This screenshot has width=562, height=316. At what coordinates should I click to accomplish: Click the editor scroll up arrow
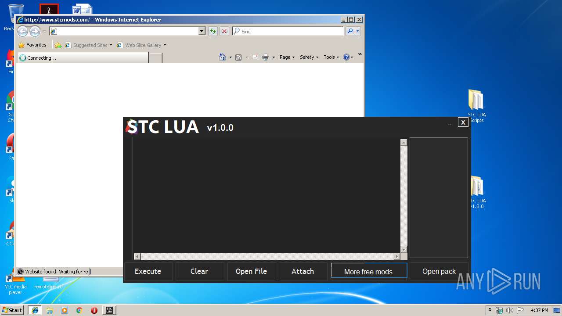coord(403,143)
